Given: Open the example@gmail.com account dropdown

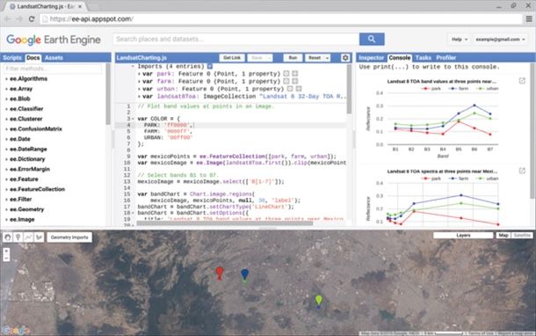Looking at the screenshot, I should (500, 40).
